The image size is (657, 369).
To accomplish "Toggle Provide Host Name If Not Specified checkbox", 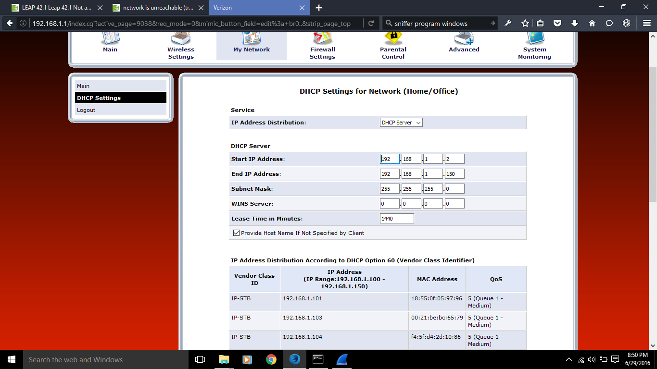I will pyautogui.click(x=236, y=233).
